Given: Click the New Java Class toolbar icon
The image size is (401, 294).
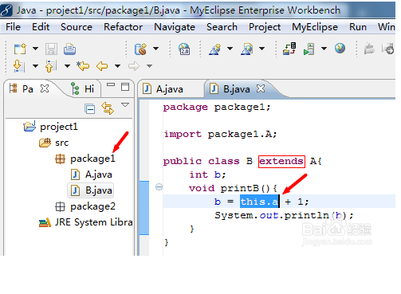Looking at the screenshot, I should [x=140, y=49].
